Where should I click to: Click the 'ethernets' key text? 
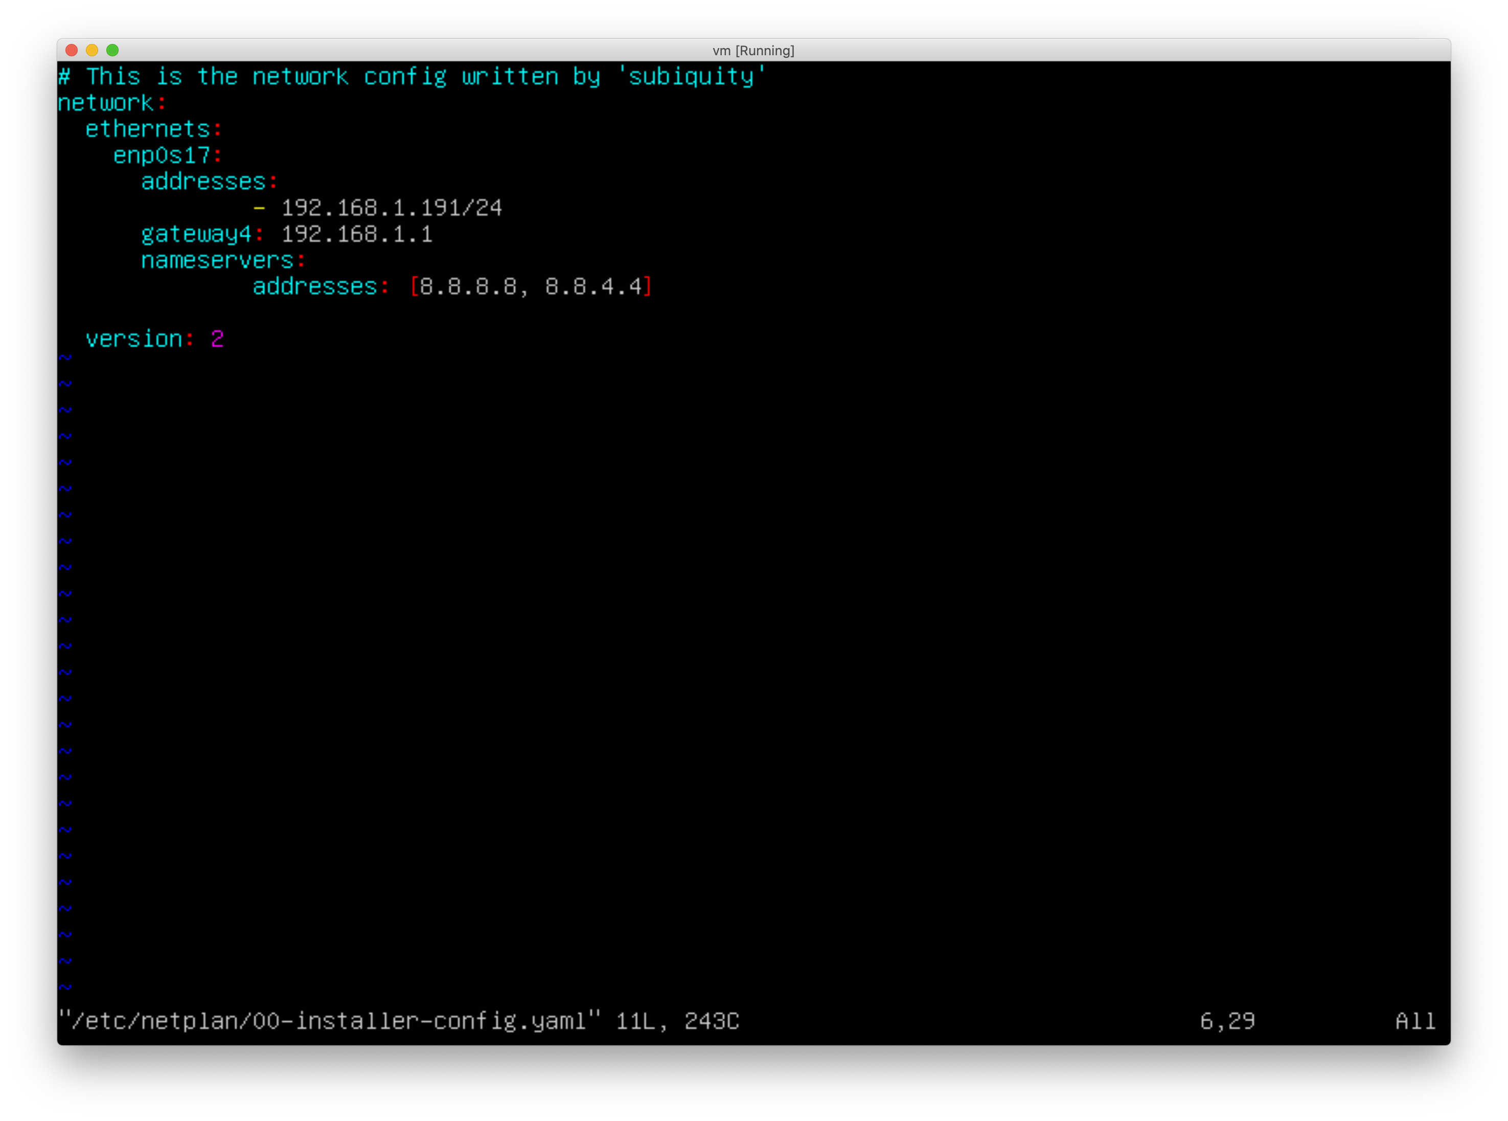[x=147, y=129]
